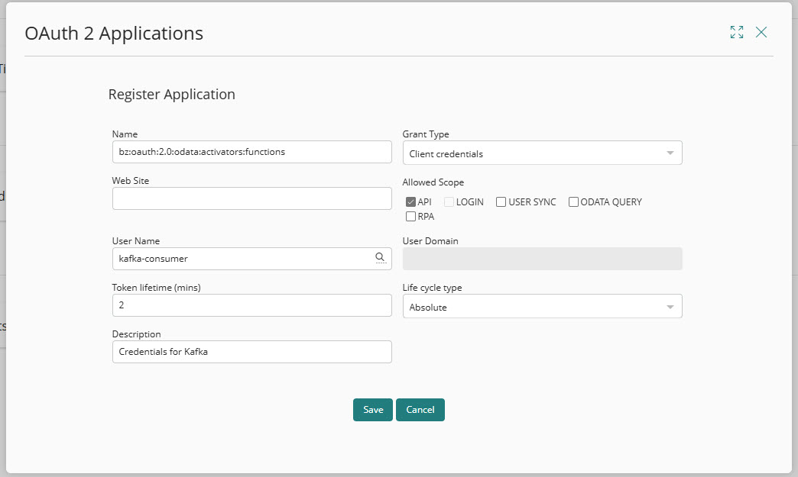Image resolution: width=798 pixels, height=477 pixels.
Task: Maximize the OAuth 2 Applications dialog
Action: pos(736,32)
